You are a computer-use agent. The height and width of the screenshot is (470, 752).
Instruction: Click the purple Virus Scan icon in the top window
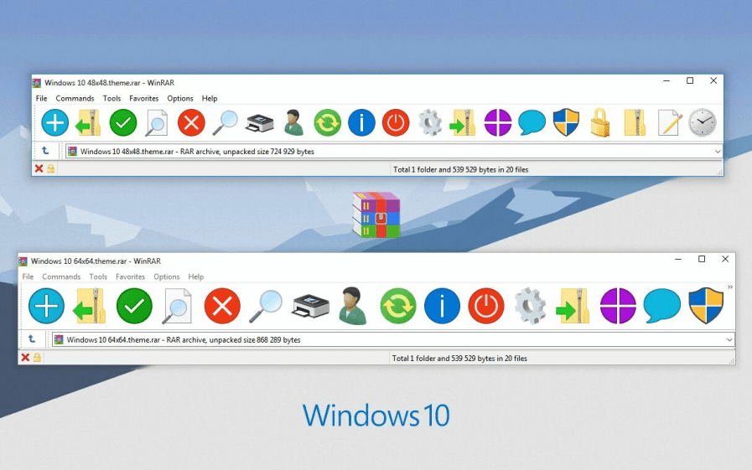tap(498, 123)
